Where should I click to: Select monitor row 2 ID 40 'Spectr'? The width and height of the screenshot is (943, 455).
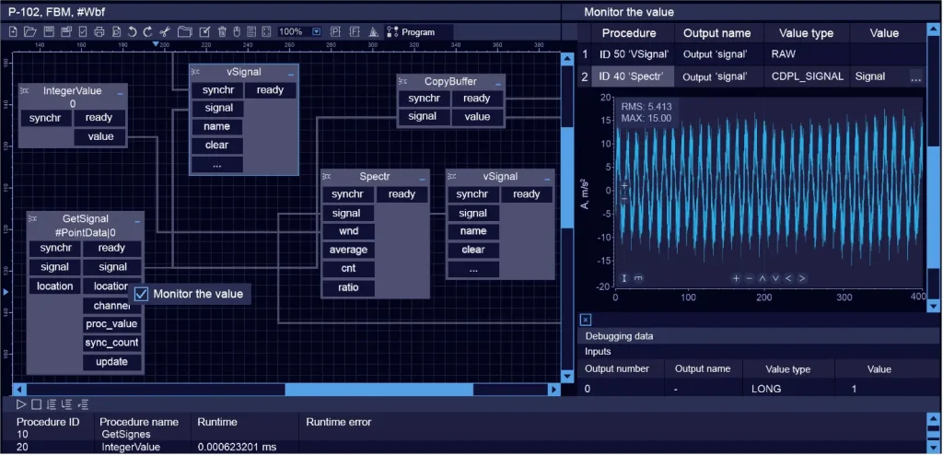click(634, 76)
